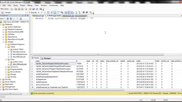Image resolution: width=182 pixels, height=102 pixels.
Task: Open the Community menu
Action: point(53,5)
